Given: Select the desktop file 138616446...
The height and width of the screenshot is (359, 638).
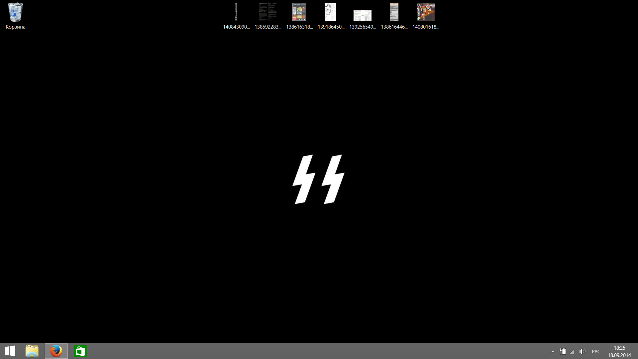Looking at the screenshot, I should (x=394, y=12).
